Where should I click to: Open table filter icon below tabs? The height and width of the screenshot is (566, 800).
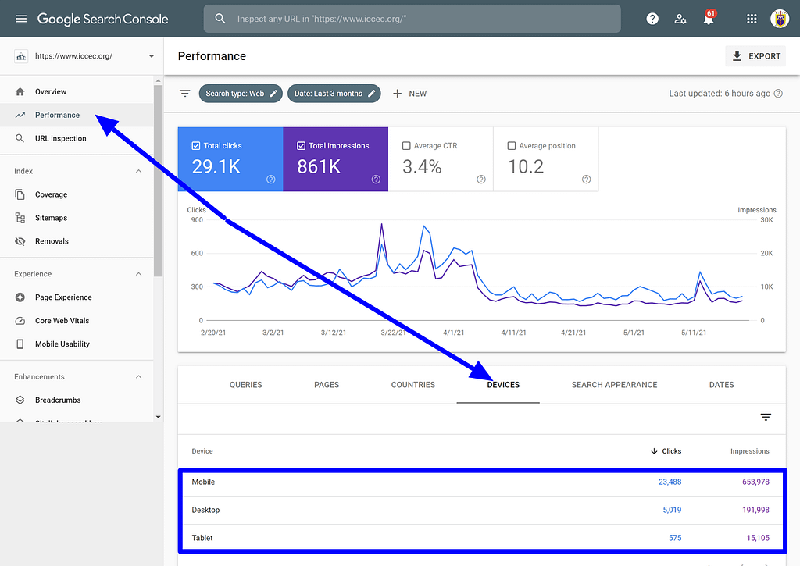pyautogui.click(x=766, y=417)
